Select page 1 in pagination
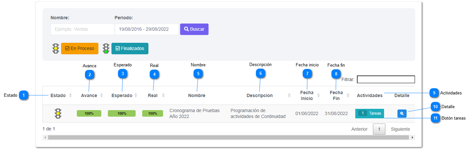471x150 pixels. pos(379,129)
